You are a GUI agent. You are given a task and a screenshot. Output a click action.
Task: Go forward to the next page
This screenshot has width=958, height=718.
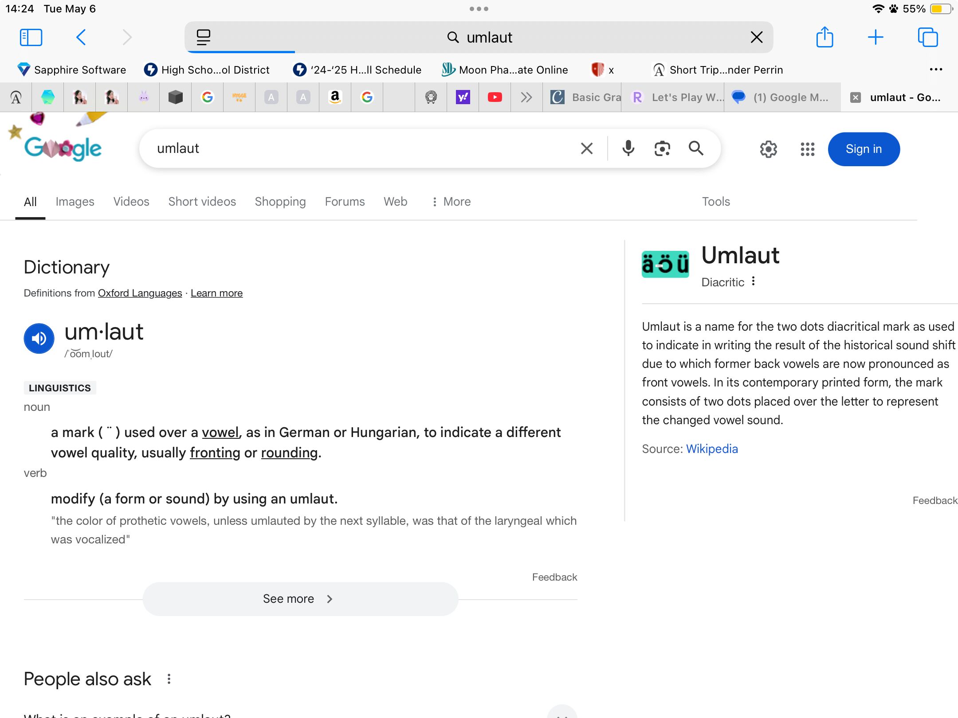coord(127,37)
